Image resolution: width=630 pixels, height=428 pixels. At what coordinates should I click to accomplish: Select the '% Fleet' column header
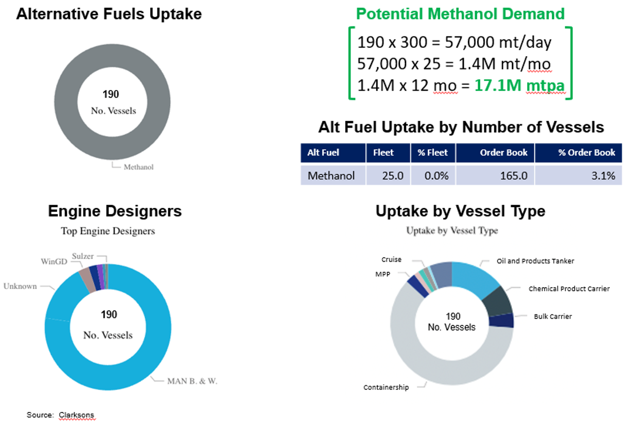click(433, 153)
